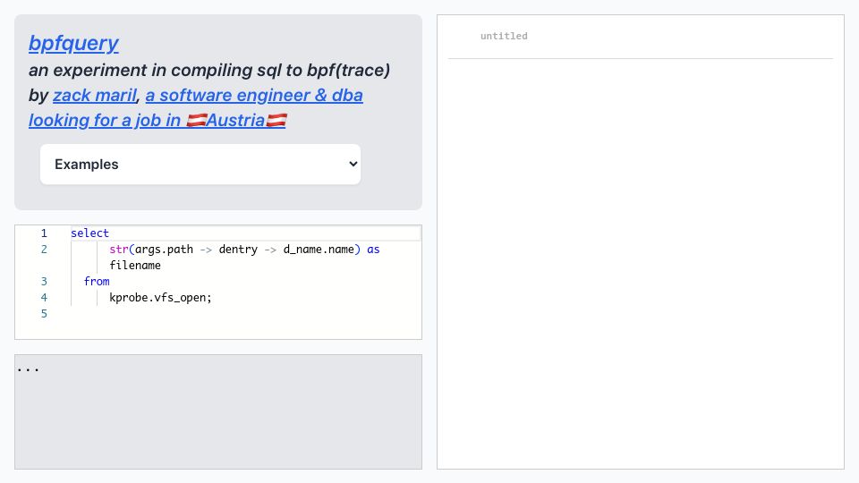Viewport: 859px width, 483px height.
Task: Click 'args.path' in the query
Action: click(164, 250)
